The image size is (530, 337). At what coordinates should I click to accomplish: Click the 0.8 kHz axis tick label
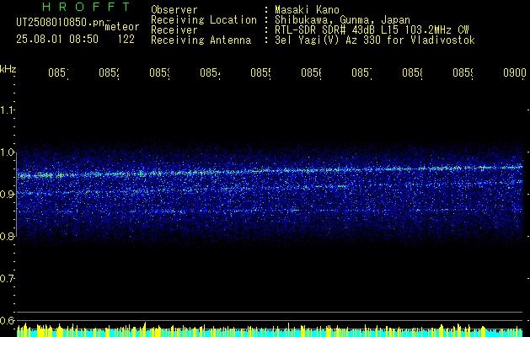coord(7,236)
